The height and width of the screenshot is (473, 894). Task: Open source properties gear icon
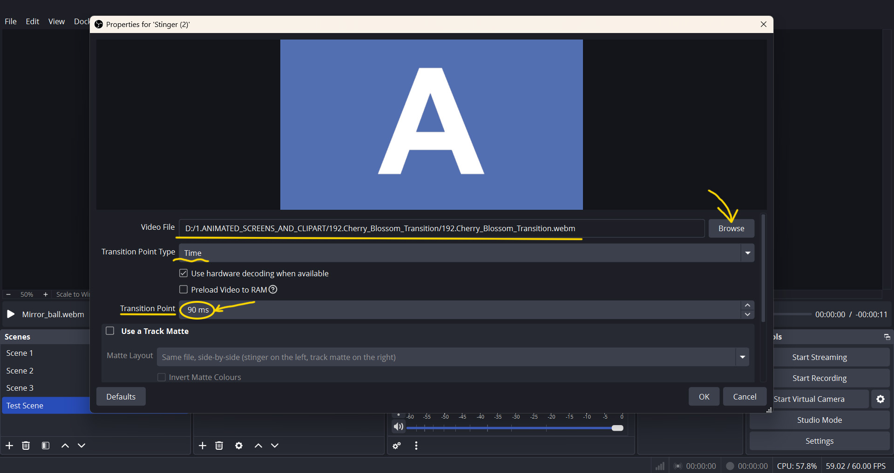[x=239, y=446]
